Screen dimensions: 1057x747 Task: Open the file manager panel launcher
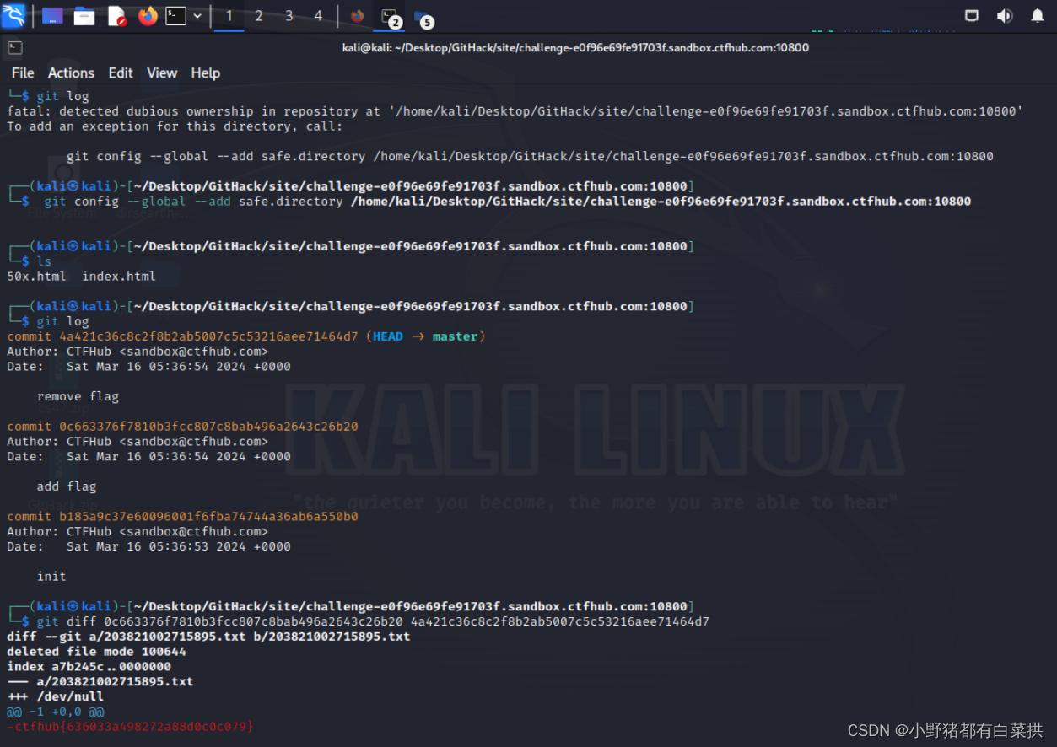pos(84,15)
